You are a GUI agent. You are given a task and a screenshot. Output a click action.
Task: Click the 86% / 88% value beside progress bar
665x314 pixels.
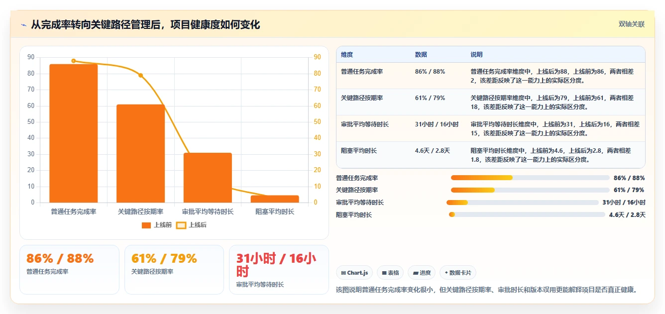[x=629, y=178]
